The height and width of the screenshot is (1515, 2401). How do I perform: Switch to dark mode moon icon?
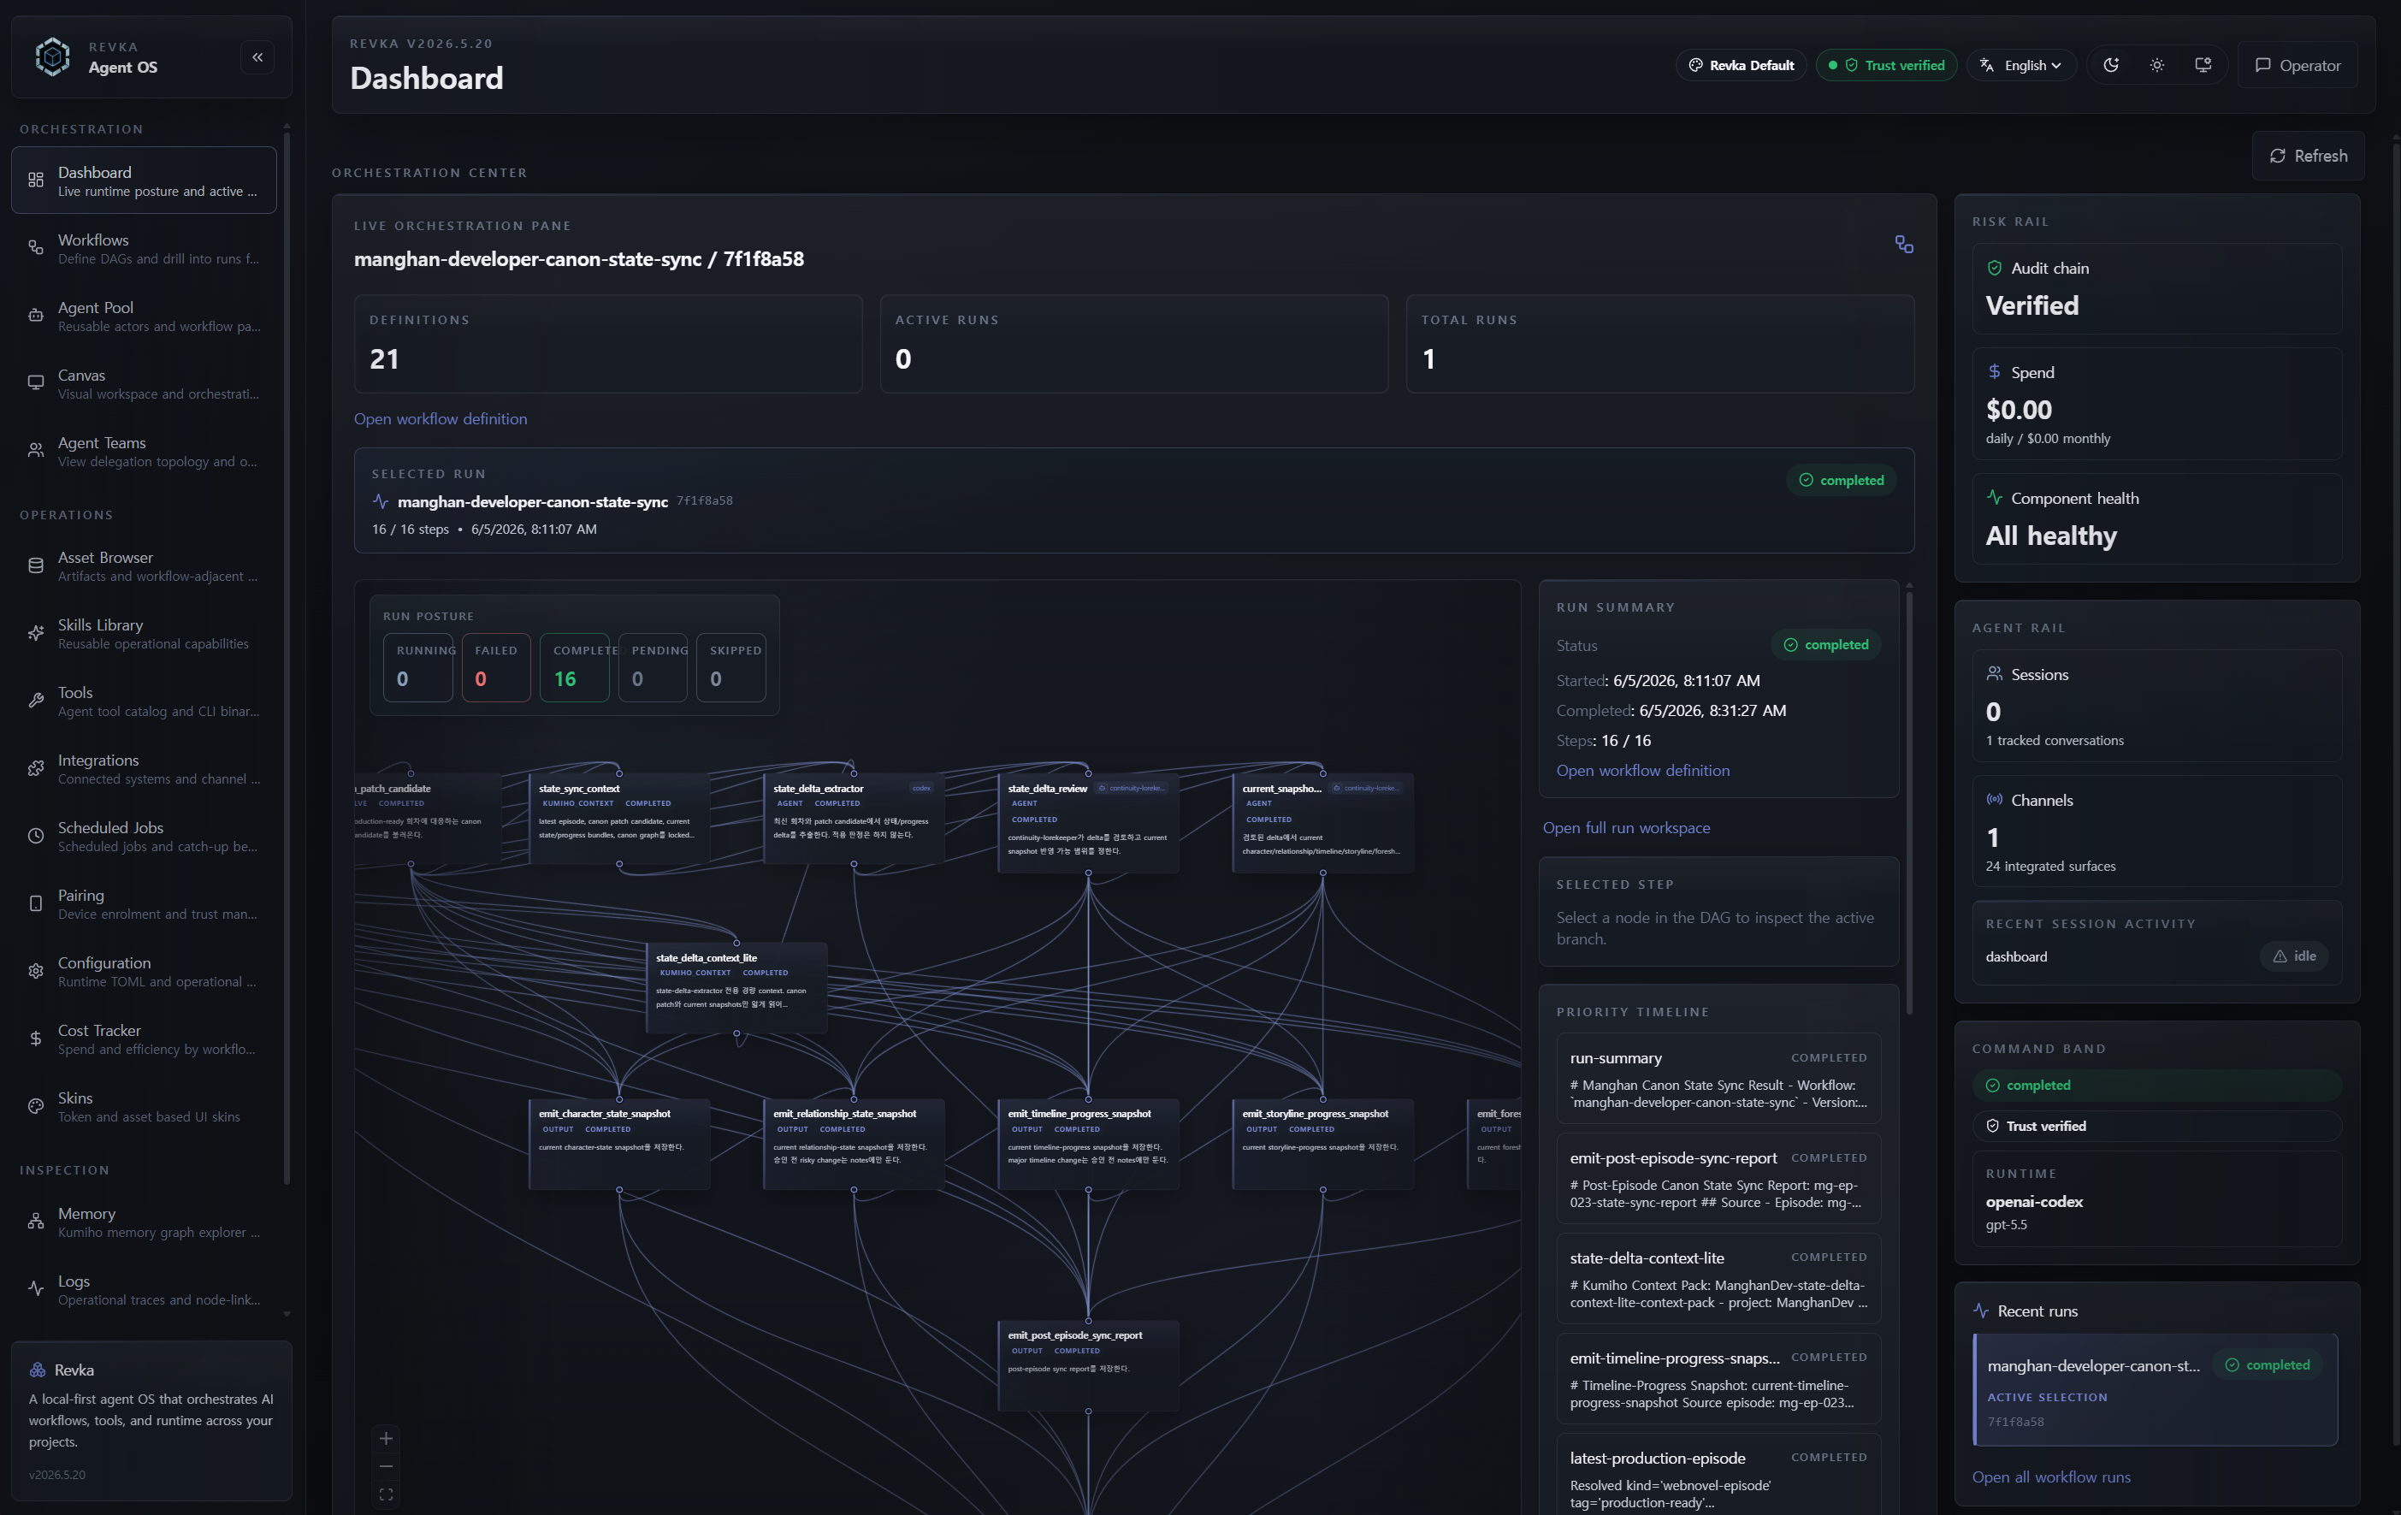pos(2111,65)
